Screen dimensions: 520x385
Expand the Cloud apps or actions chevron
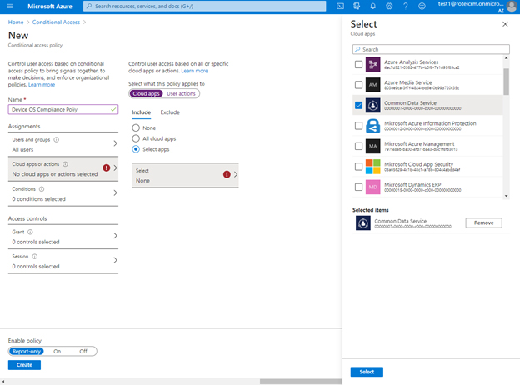[115, 167]
